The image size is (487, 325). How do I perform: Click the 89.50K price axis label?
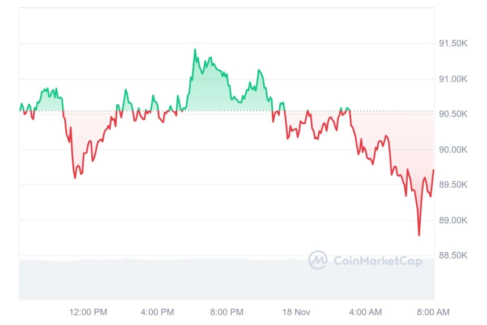pyautogui.click(x=453, y=185)
